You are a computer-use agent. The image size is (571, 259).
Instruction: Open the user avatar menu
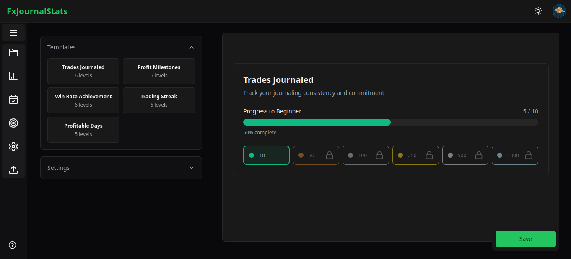pos(559,11)
